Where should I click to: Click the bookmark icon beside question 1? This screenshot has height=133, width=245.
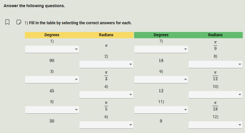pos(7,22)
